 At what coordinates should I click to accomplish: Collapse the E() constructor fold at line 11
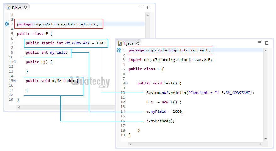tap(15, 62)
